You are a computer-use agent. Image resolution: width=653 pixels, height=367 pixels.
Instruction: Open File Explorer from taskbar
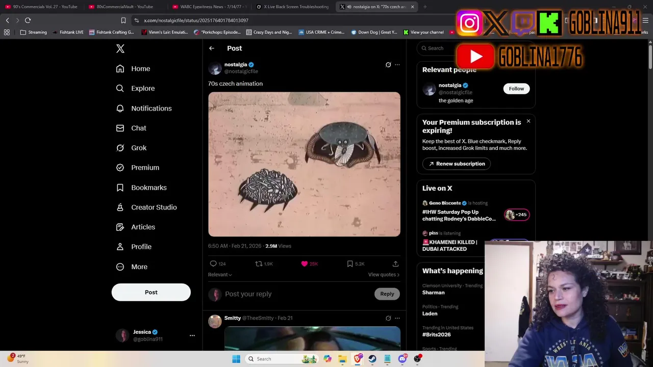pos(342,359)
